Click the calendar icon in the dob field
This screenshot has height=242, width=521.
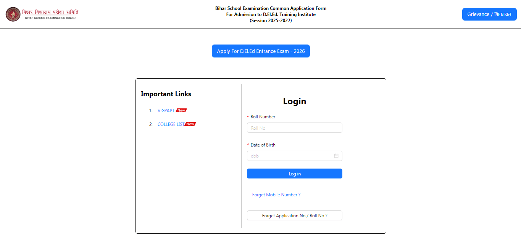(336, 156)
